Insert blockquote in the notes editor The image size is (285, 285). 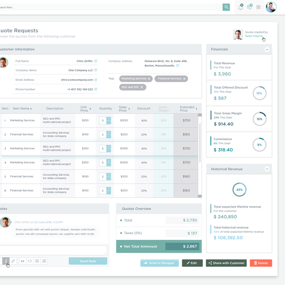[23, 261]
